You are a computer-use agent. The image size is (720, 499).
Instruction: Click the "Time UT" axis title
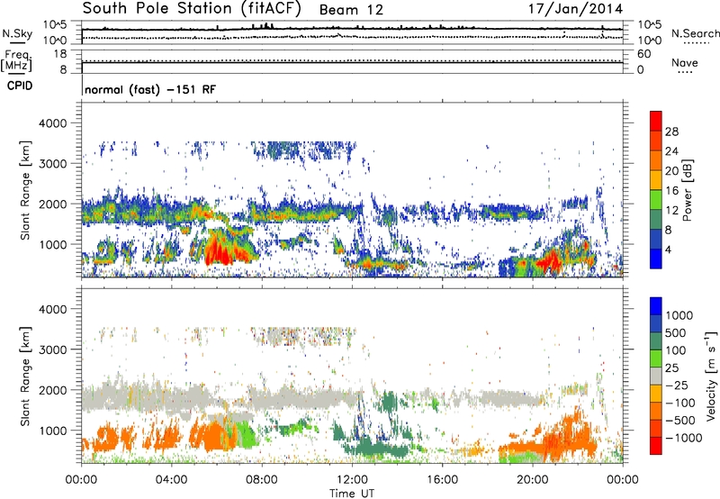(x=352, y=494)
